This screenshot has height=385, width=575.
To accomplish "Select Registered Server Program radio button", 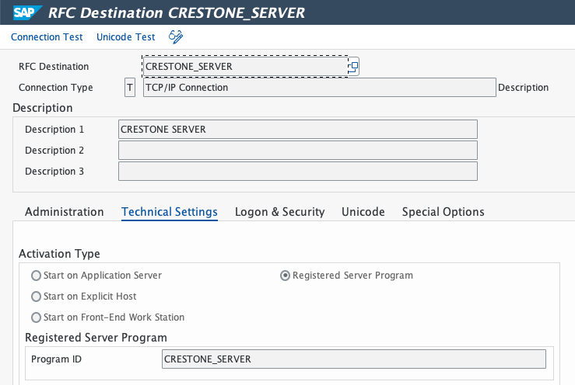I will [285, 276].
